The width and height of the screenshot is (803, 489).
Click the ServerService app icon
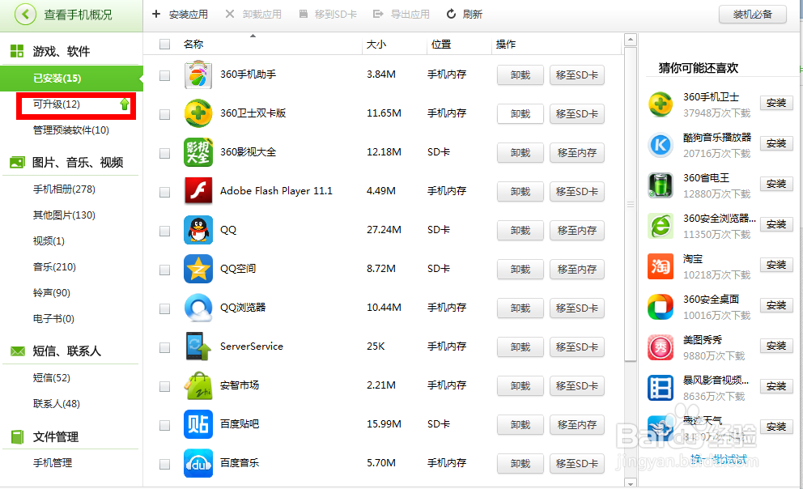(x=198, y=347)
